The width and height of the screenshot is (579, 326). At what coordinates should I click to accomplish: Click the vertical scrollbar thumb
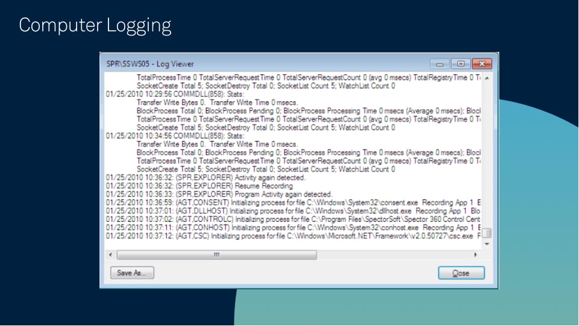point(487,233)
